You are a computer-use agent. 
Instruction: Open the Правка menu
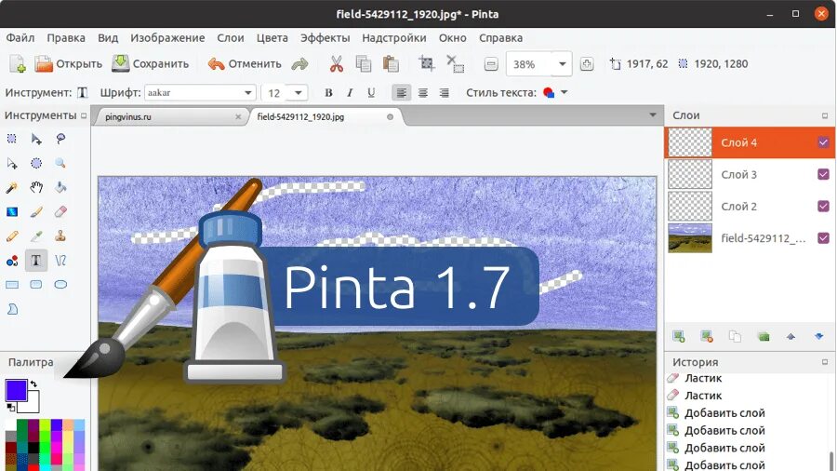point(66,38)
